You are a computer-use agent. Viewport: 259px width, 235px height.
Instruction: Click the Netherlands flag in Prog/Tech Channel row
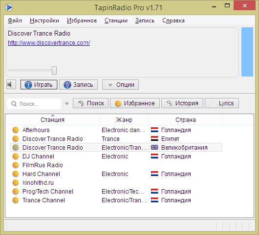coord(154,191)
